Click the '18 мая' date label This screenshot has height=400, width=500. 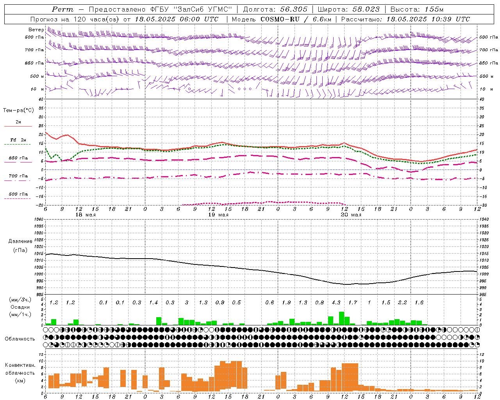pos(86,215)
